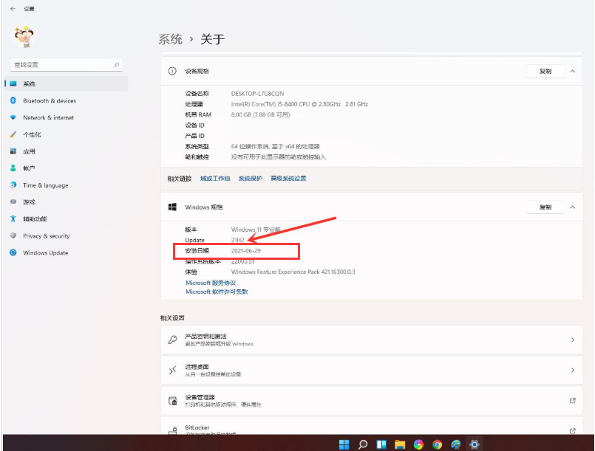The height and width of the screenshot is (451, 595).
Task: Open 帐户 settings
Action: pos(67,168)
